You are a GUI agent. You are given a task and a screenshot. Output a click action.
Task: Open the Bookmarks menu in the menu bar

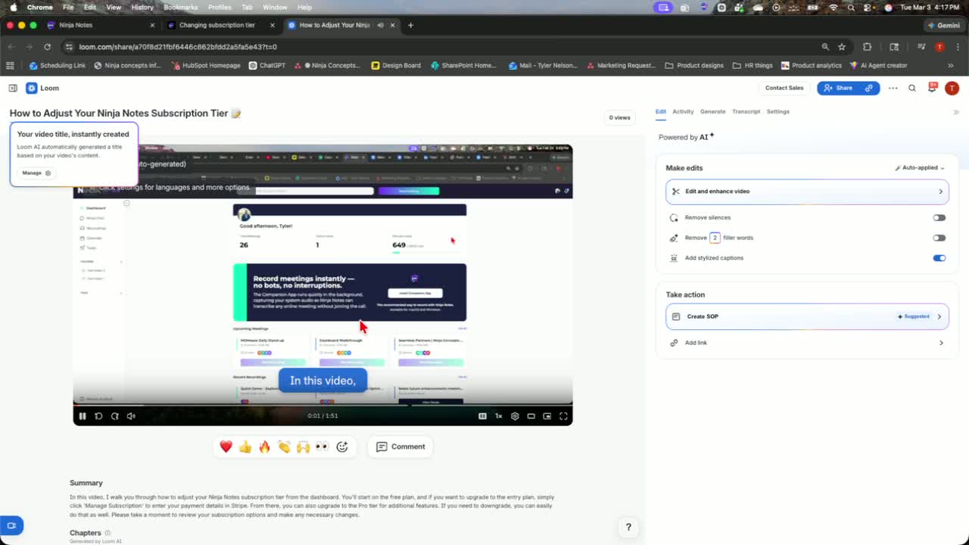[181, 7]
